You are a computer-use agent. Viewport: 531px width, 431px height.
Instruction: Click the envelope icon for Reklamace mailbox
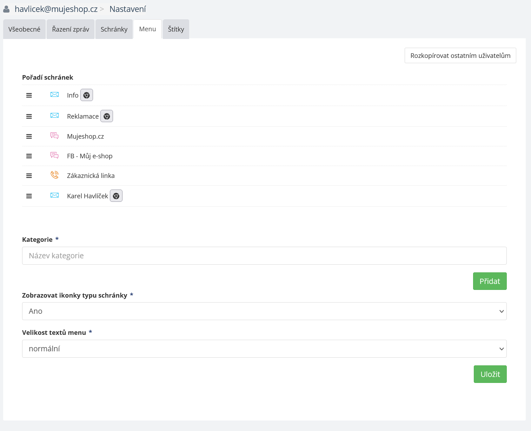(54, 115)
